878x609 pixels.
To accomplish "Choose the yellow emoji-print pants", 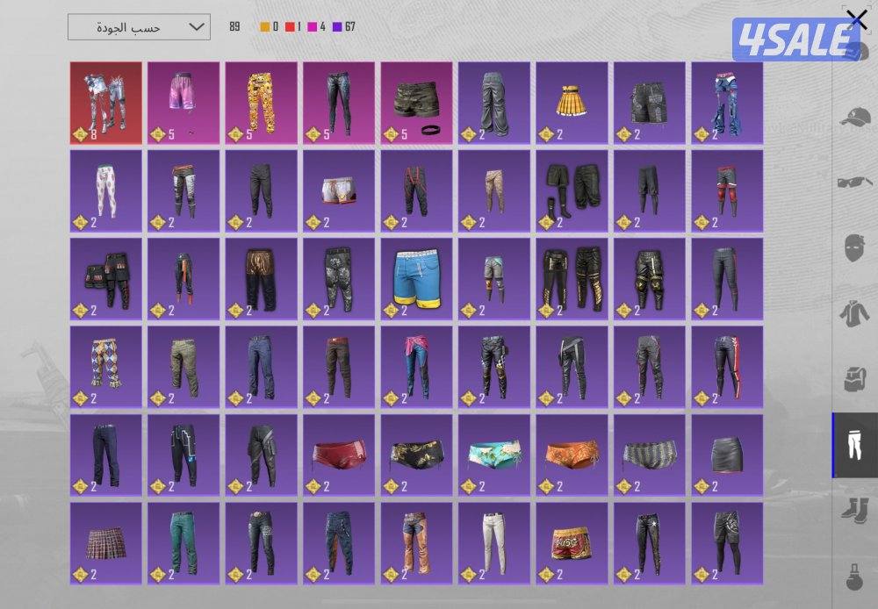I will click(x=261, y=103).
